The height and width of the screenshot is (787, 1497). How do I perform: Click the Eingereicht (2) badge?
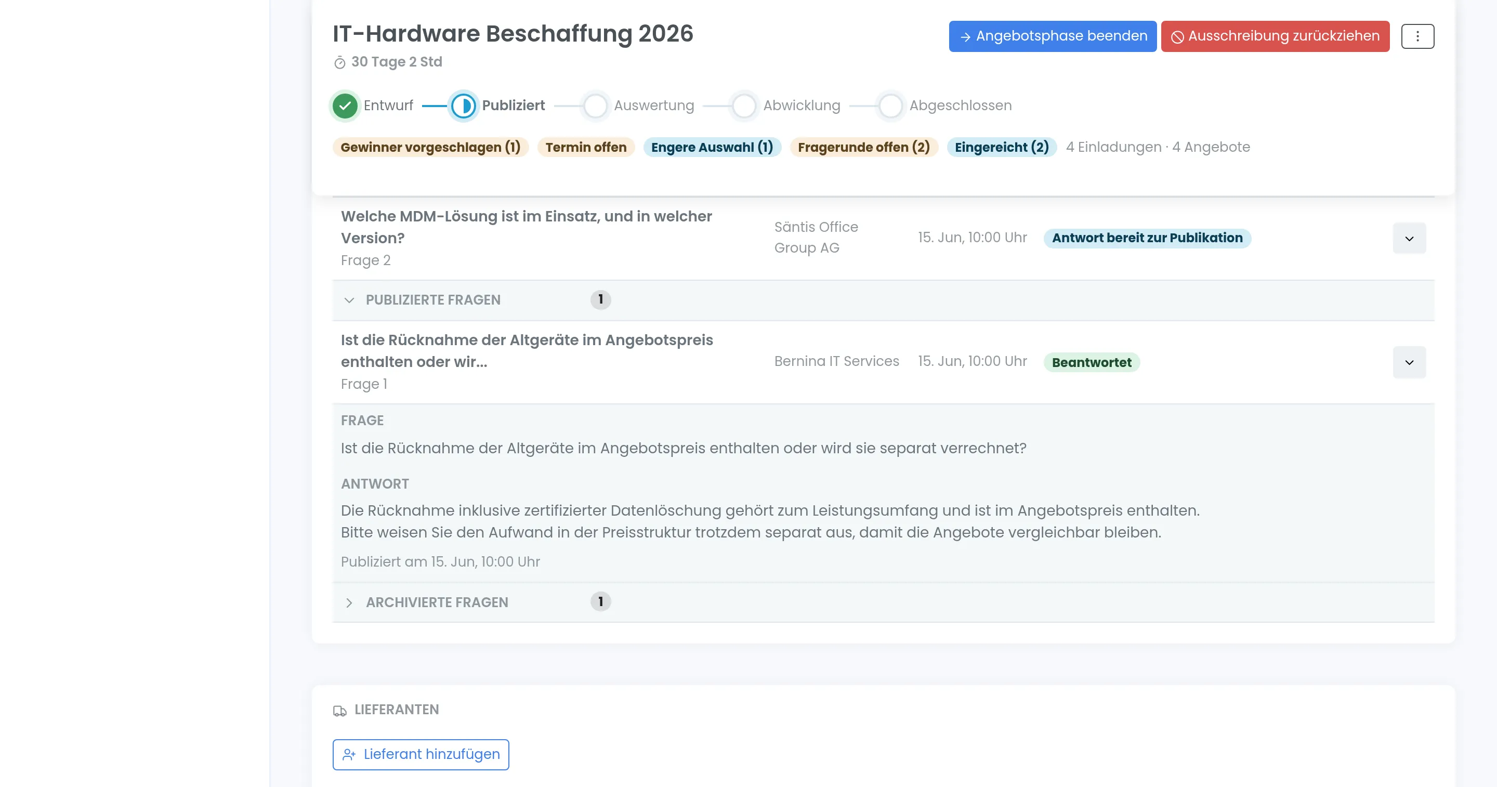coord(1002,147)
